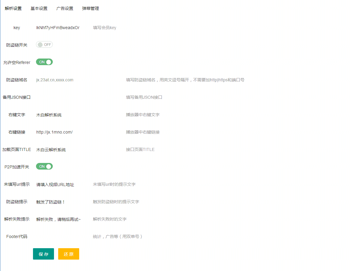Click the 未填写url提示 input field
The width and height of the screenshot is (350, 271).
point(60,184)
